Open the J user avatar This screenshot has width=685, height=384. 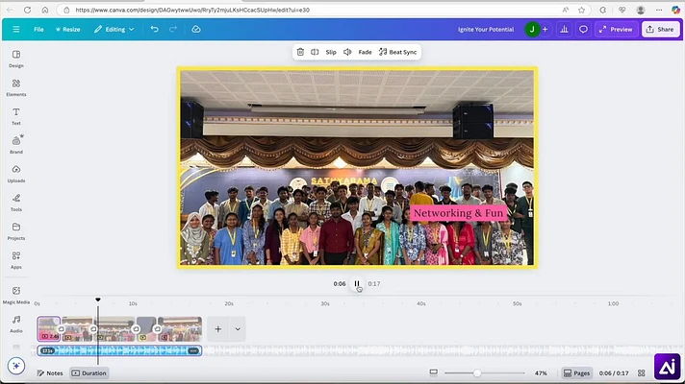[532, 29]
